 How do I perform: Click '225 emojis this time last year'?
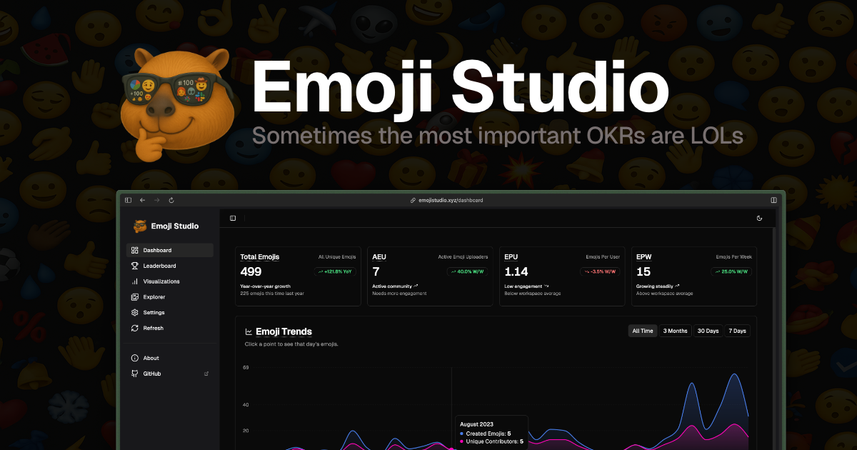point(272,294)
